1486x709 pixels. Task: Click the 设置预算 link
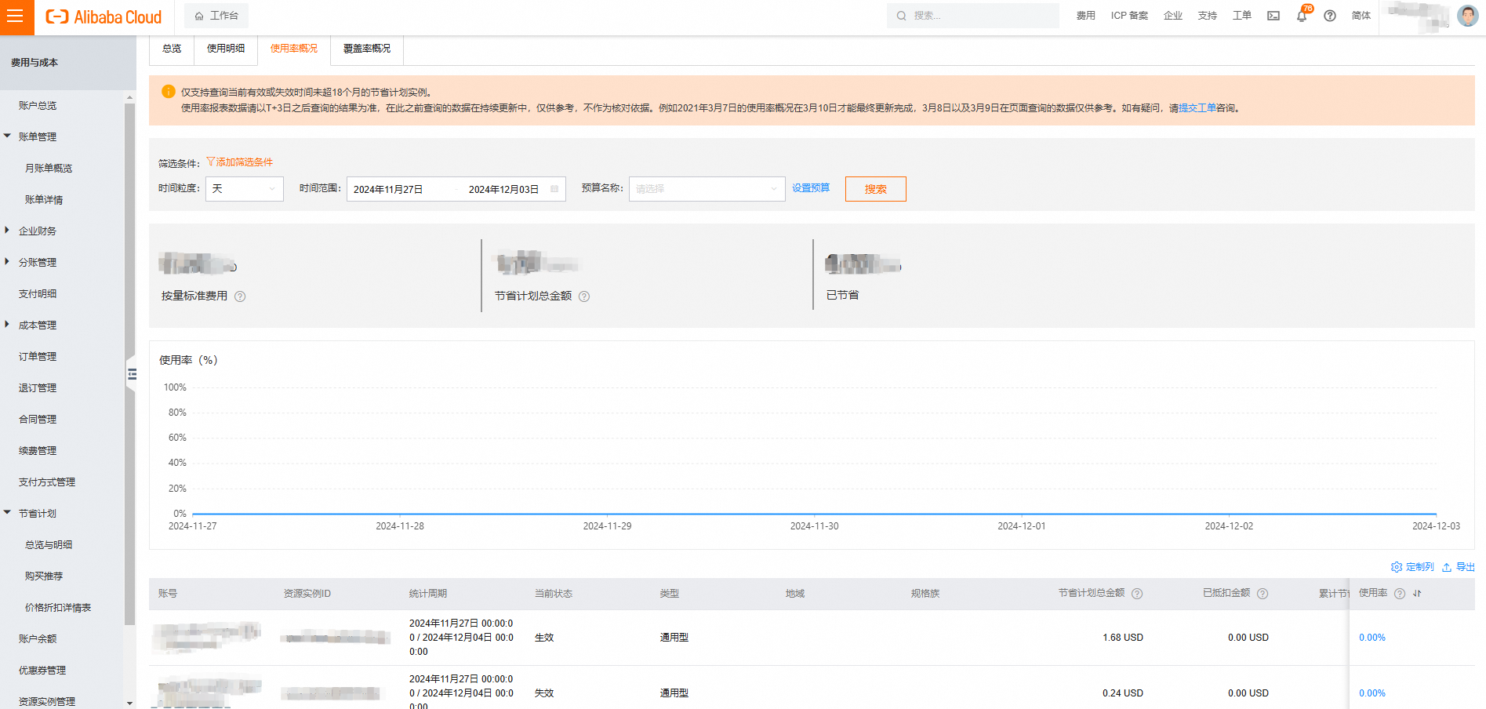click(811, 188)
